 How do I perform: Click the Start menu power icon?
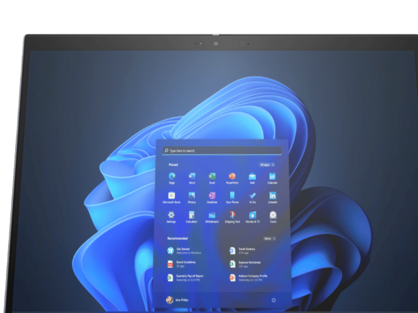[273, 300]
